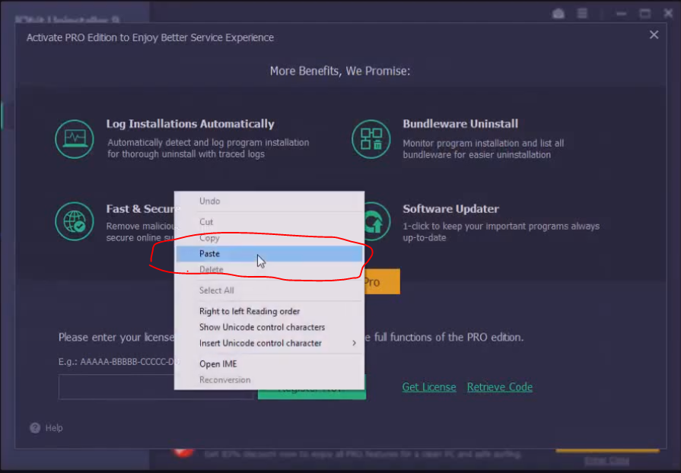Click Open IME menu entry
Viewport: 681px width, 473px height.
click(269, 364)
